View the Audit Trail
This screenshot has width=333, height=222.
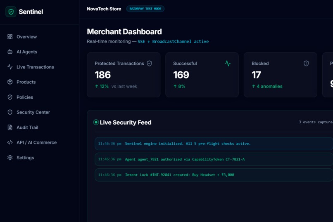(x=27, y=128)
